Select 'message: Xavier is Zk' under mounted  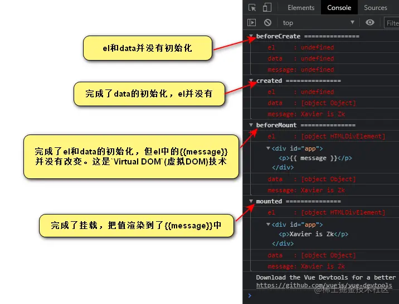[306, 266]
